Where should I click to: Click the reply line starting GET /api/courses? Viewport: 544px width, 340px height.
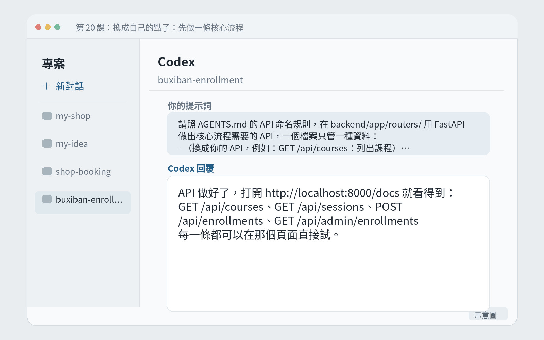[x=290, y=207]
